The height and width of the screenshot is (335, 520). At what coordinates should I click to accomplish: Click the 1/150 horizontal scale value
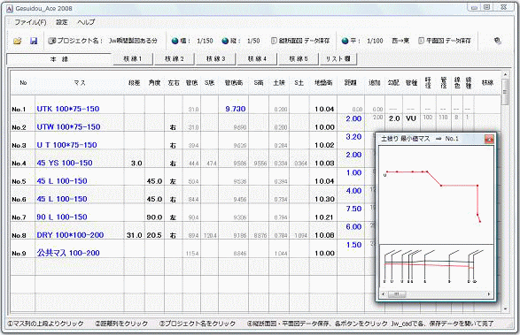(x=205, y=41)
